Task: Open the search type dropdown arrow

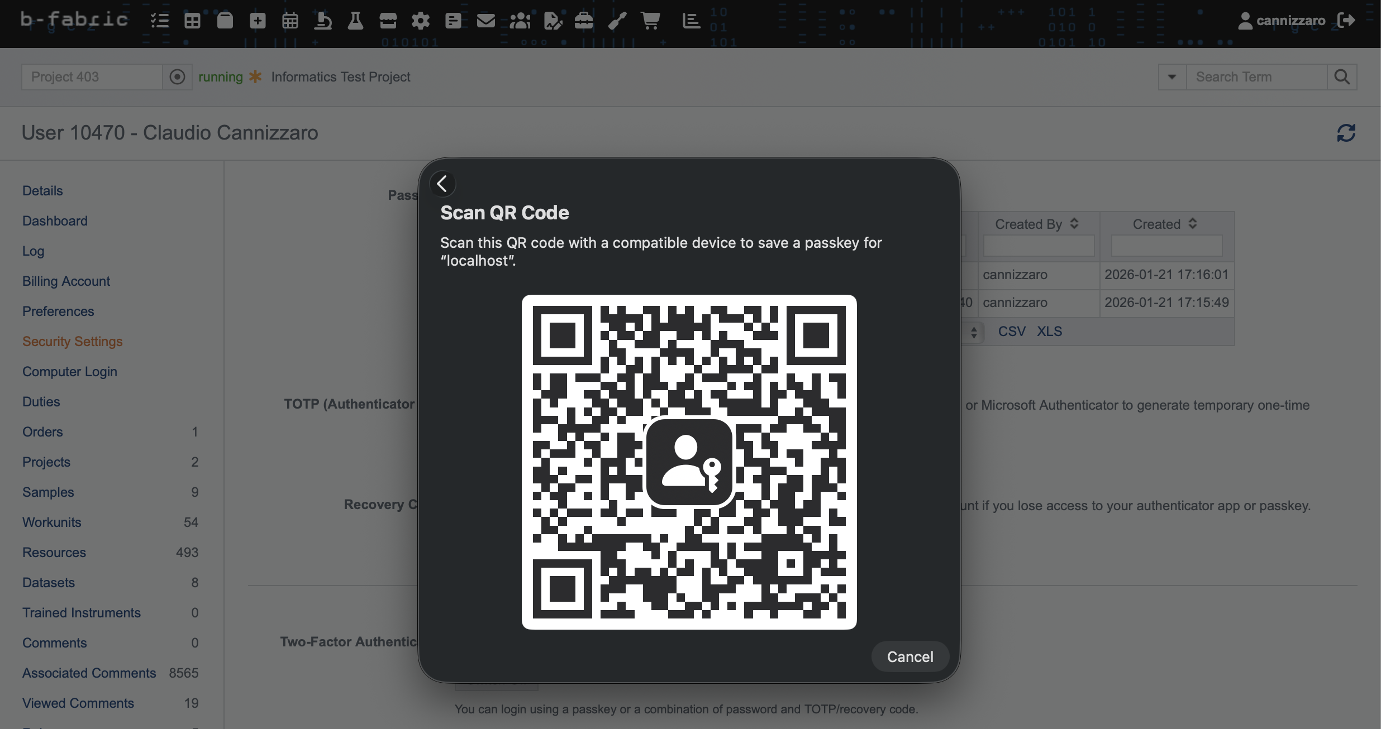Action: point(1172,77)
